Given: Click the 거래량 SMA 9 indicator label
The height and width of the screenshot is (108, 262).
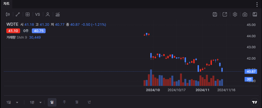Looking at the screenshot, I should (17, 37).
